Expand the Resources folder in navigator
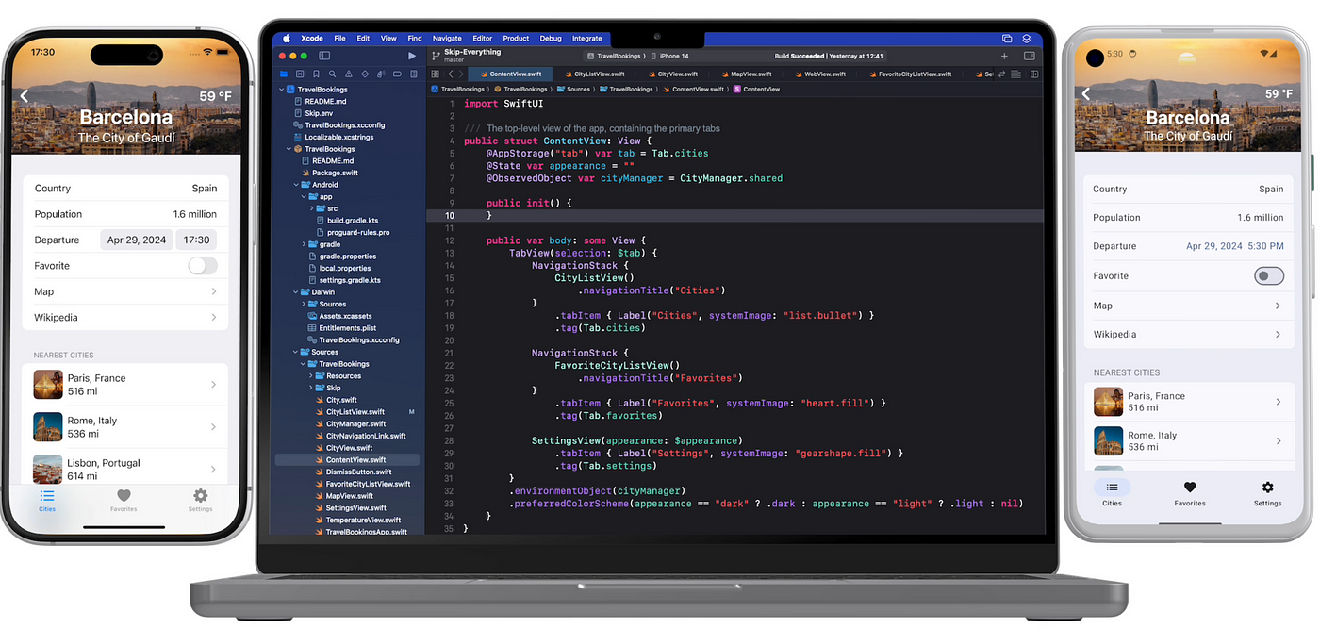 pos(311,375)
